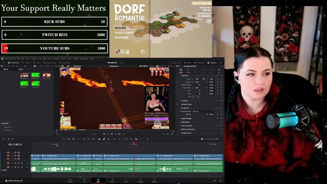This screenshot has width=327, height=184.
Task: Switch media pool to thumbnail grid view
Action: coord(35,66)
